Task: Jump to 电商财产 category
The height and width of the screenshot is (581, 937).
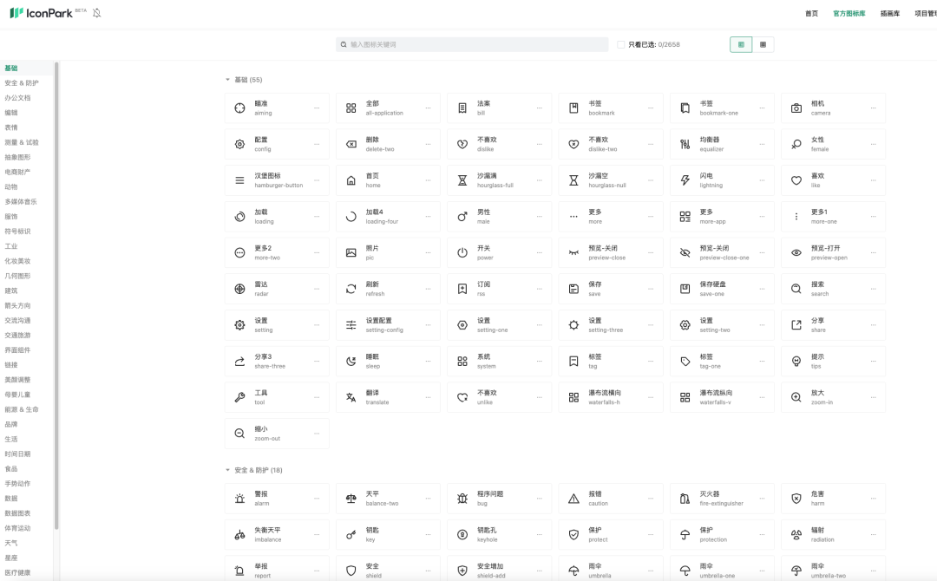Action: [x=17, y=172]
